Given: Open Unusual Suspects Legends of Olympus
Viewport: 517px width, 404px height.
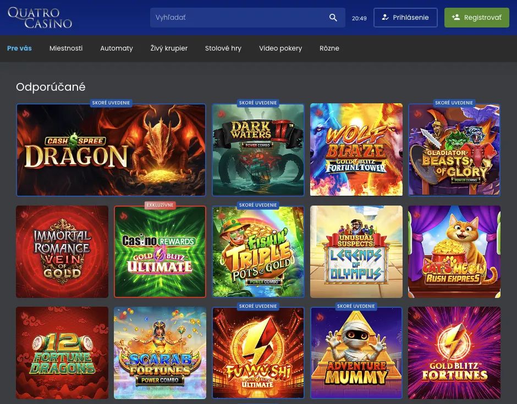Looking at the screenshot, I should 356,252.
